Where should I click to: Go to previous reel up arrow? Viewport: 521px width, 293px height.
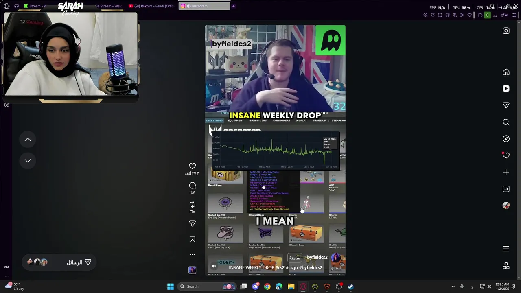(28, 140)
